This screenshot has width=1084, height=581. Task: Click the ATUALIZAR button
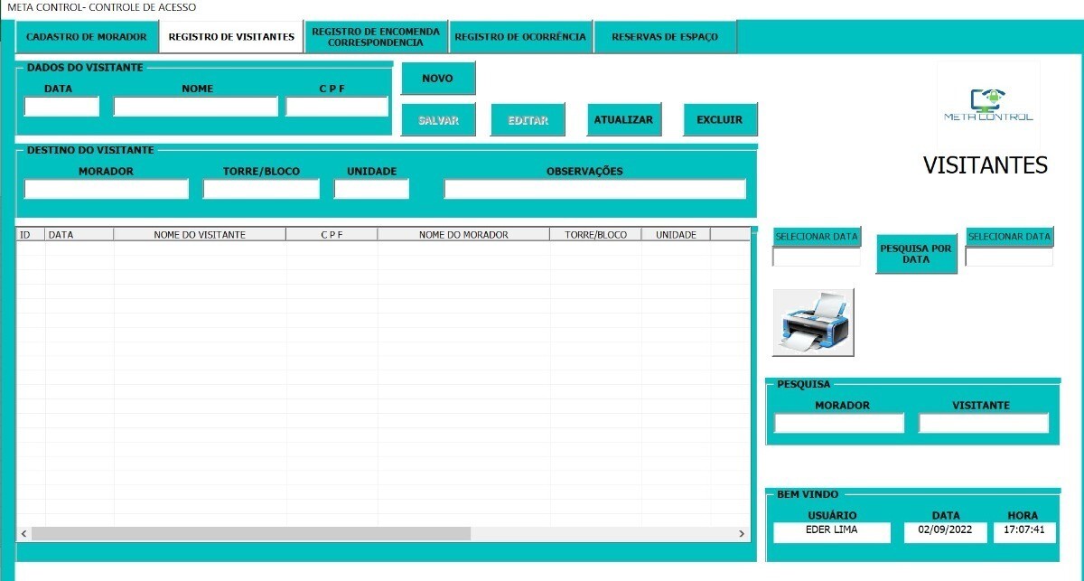point(623,119)
